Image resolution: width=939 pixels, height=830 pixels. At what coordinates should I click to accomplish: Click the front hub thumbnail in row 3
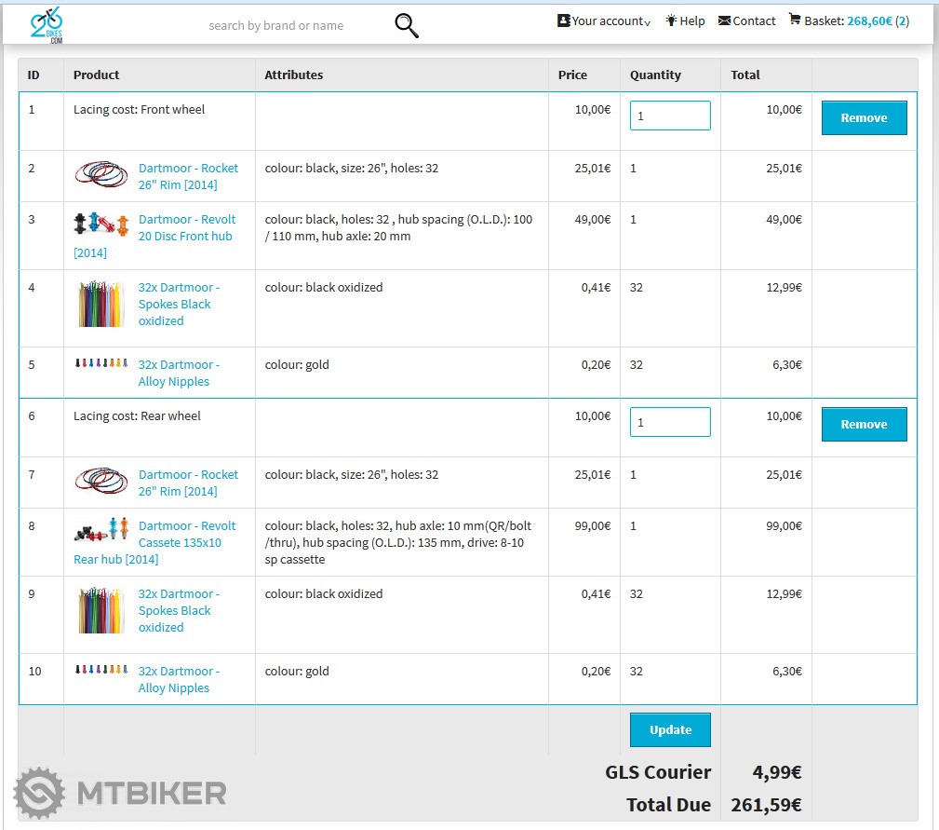coord(101,225)
